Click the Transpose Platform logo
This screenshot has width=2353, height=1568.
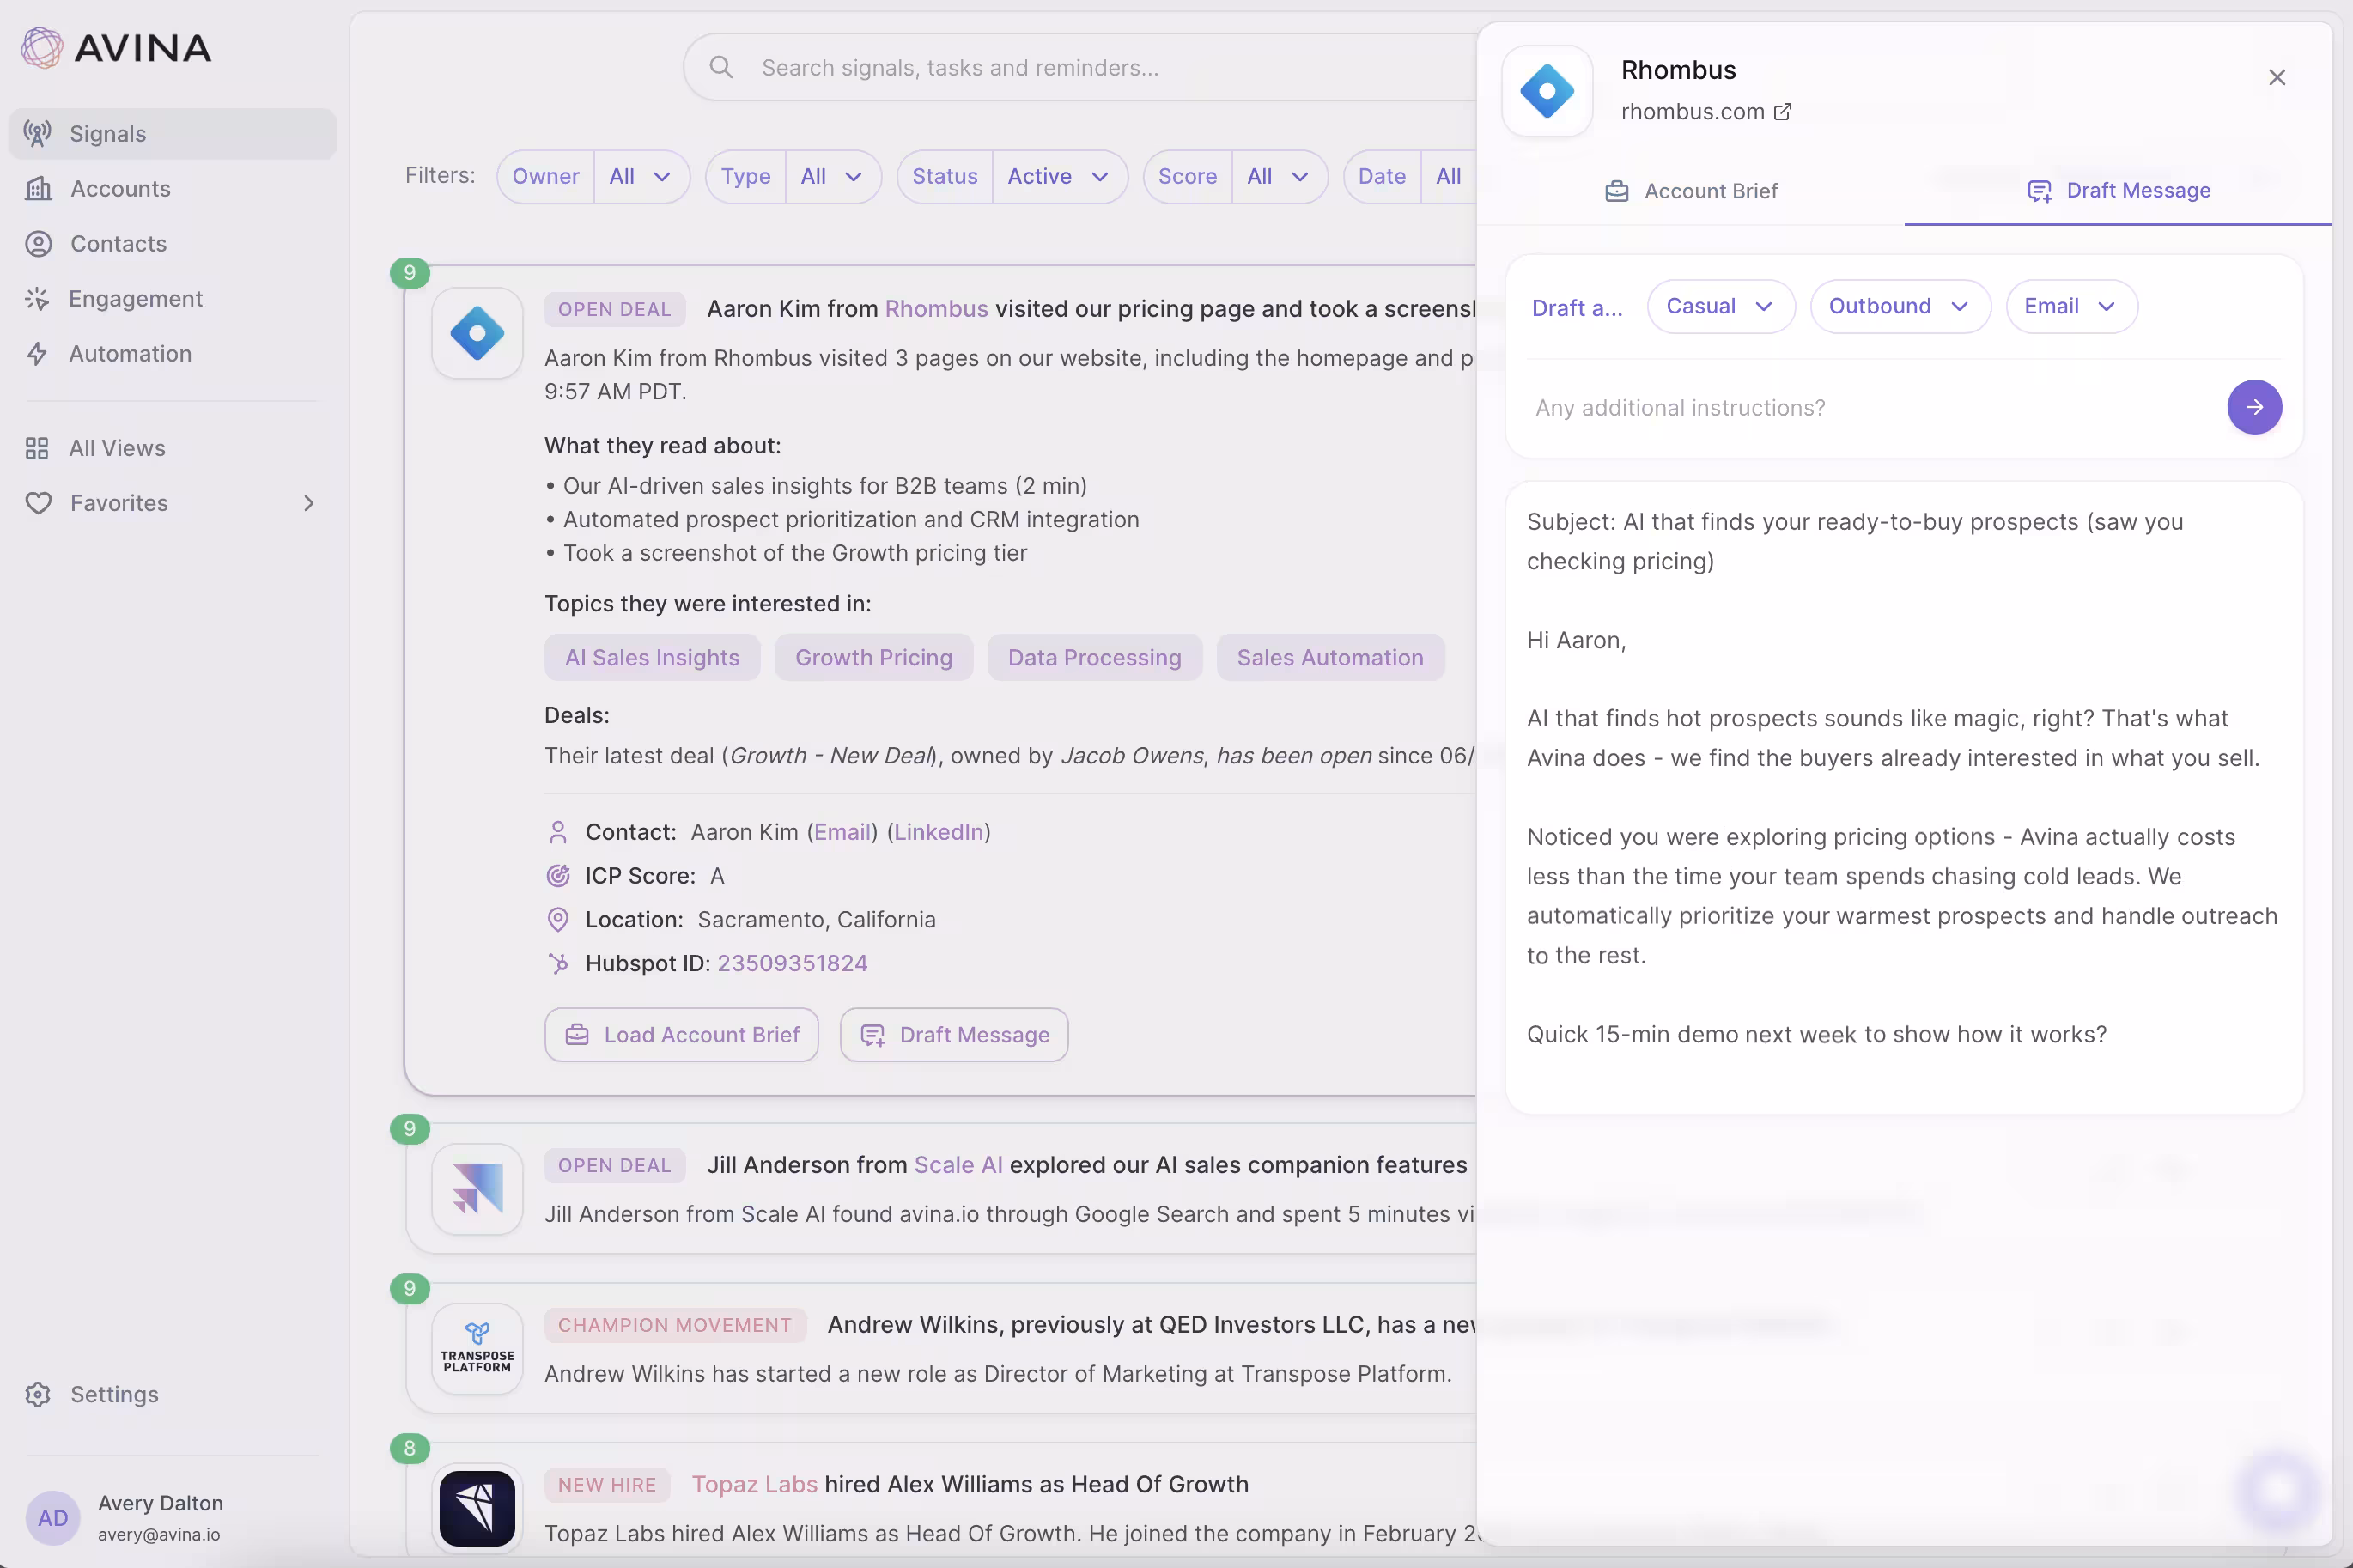point(477,1348)
